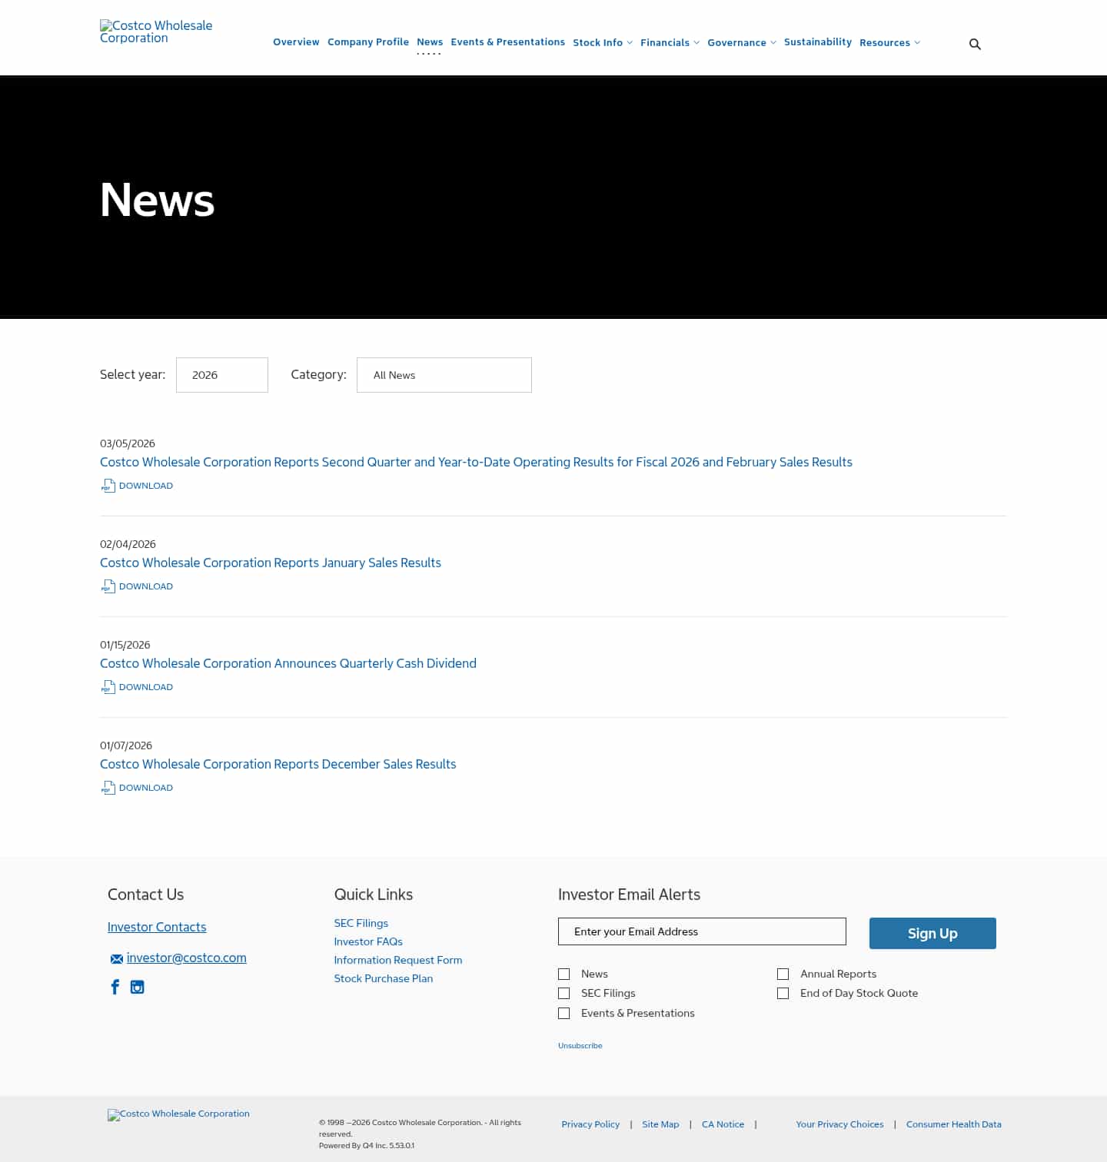Click the PDF icon for Quarterly Cash Dividend

pyautogui.click(x=108, y=687)
